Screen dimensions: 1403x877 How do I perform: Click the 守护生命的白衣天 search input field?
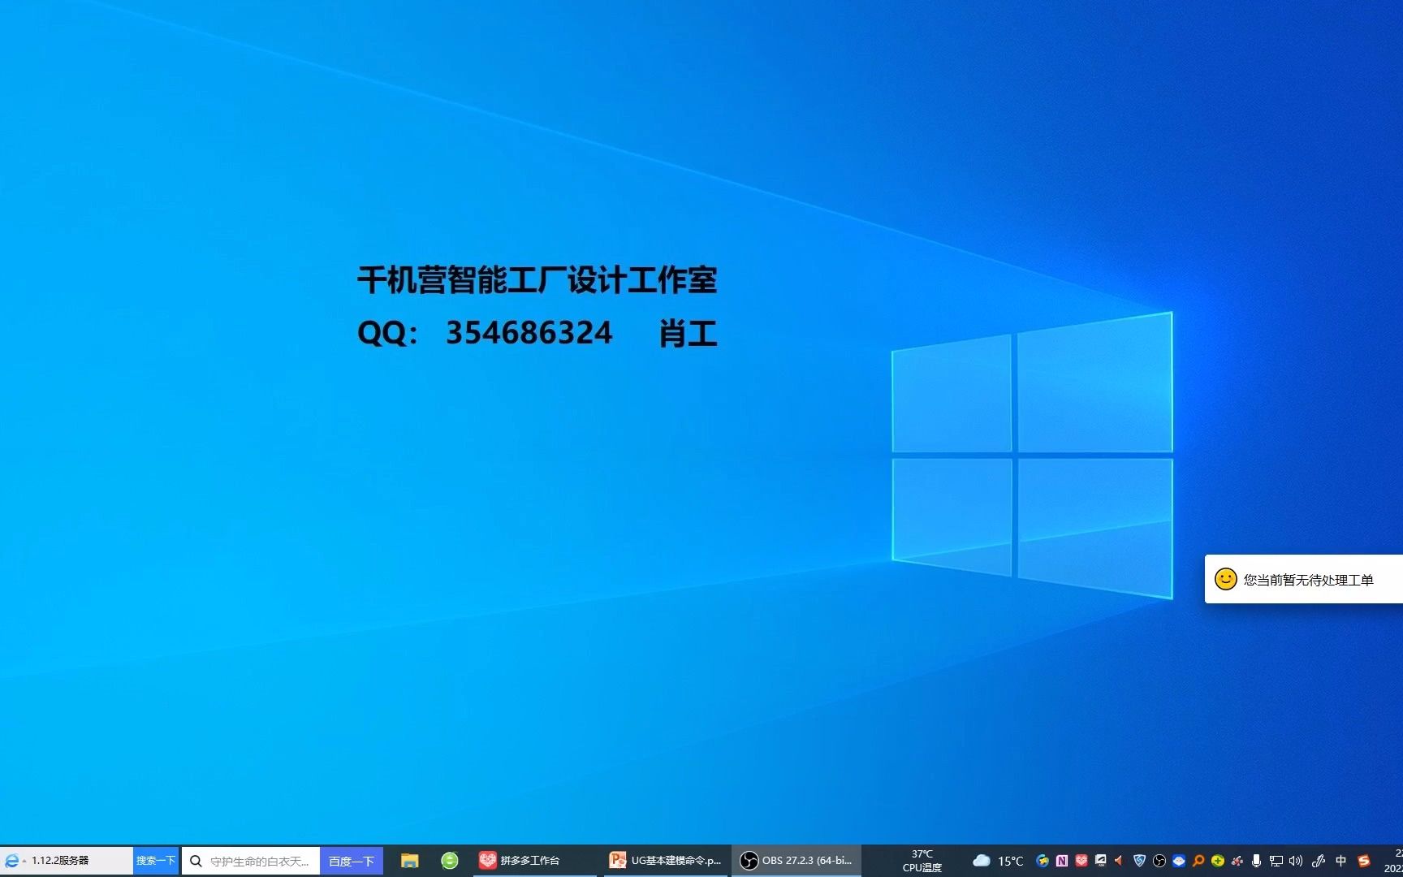pyautogui.click(x=252, y=860)
